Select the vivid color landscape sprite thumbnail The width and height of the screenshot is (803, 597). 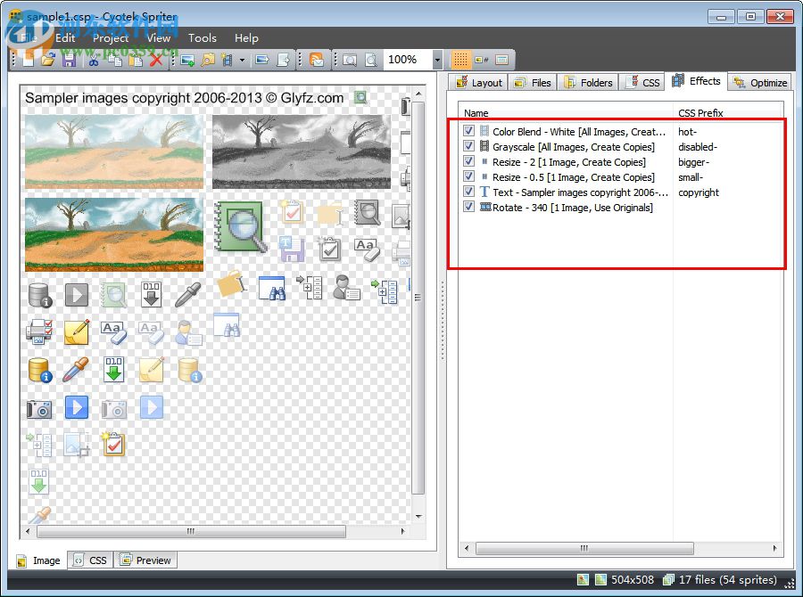(x=113, y=233)
